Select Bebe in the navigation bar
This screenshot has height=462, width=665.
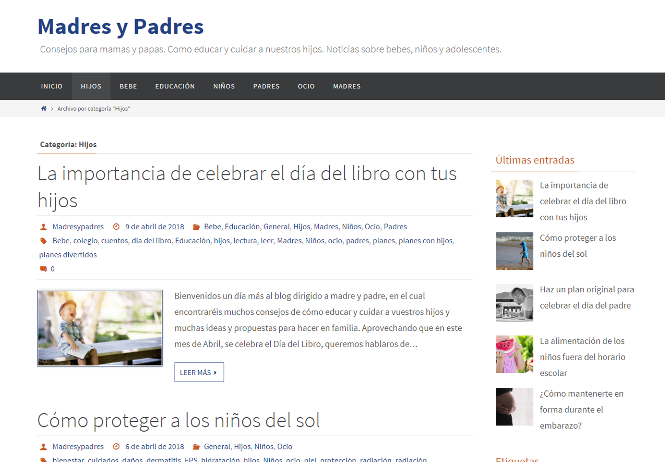coord(128,87)
